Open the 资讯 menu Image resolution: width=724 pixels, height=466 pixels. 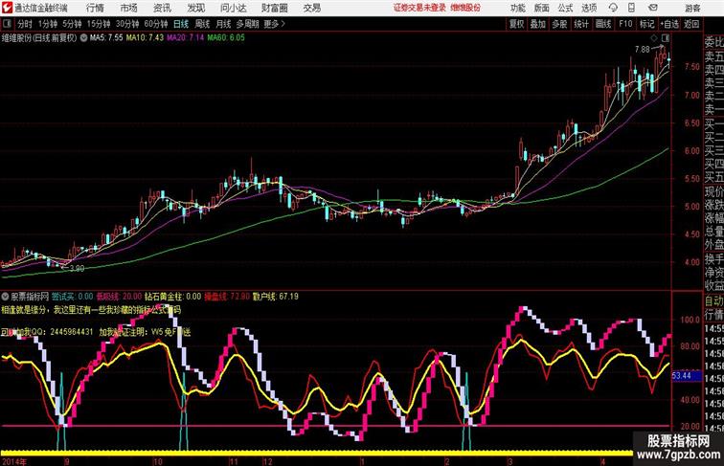pos(162,8)
